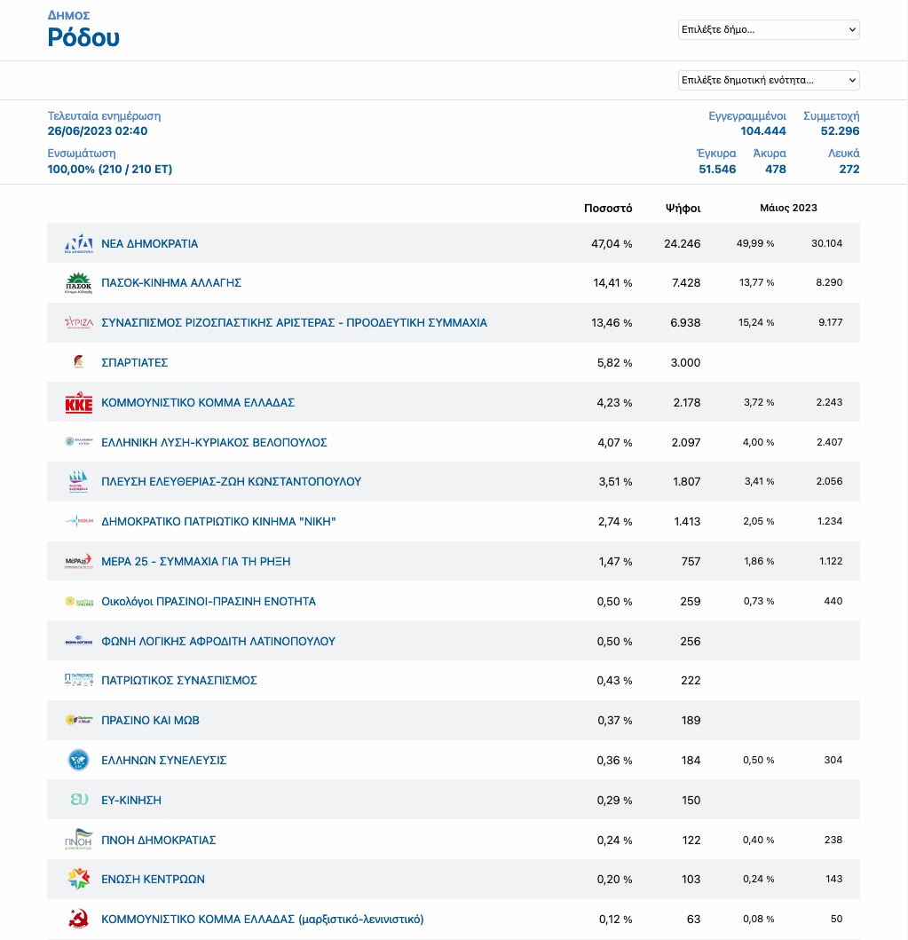Click the Ελλήνων Συνέλευσις globe logo
The height and width of the screenshot is (940, 908).
[78, 760]
